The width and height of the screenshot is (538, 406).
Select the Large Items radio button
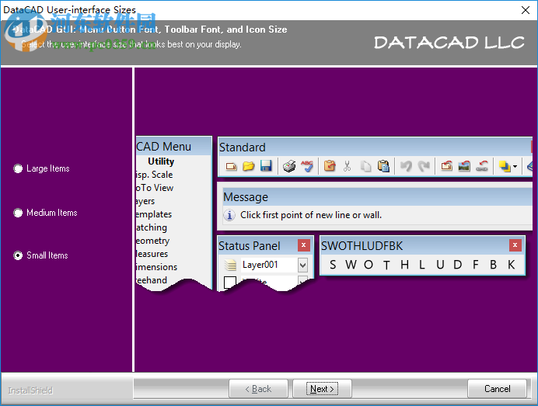pyautogui.click(x=18, y=168)
